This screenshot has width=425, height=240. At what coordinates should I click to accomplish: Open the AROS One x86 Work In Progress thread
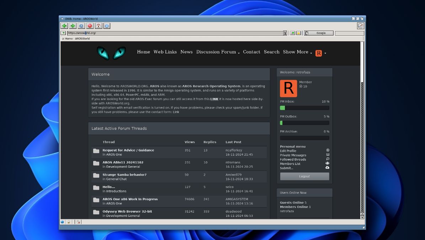coord(130,199)
